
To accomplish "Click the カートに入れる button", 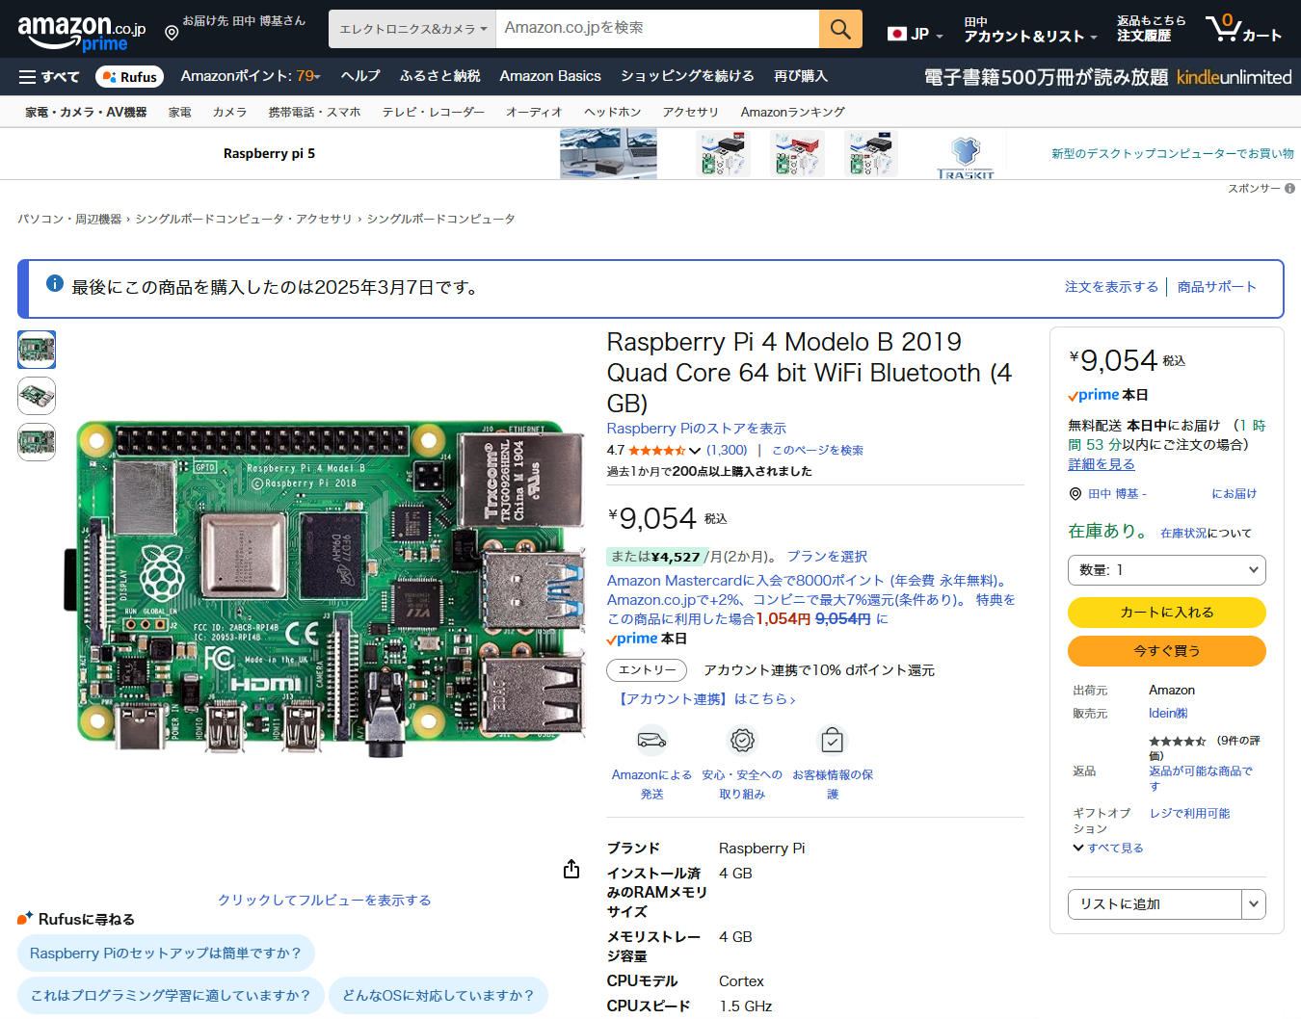I will 1166,613.
